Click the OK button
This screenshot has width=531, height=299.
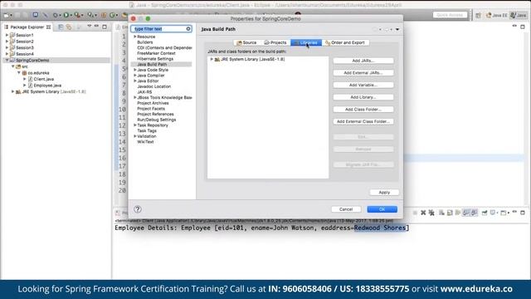tap(382, 209)
